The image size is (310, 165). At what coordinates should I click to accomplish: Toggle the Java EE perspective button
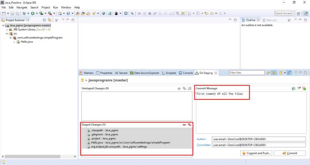(306, 13)
